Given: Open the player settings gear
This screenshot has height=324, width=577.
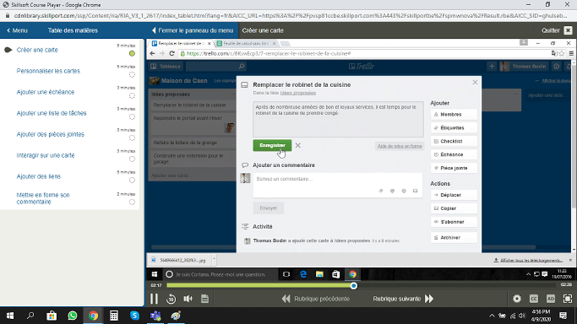Looking at the screenshot, I should point(517,299).
